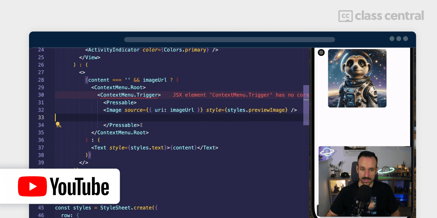Click Colors.primary on line 24

click(185, 50)
